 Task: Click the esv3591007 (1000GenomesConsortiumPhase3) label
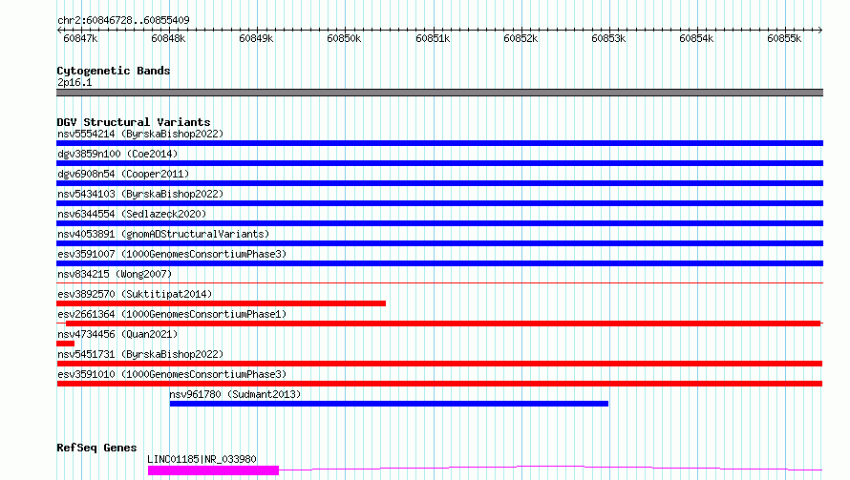tap(172, 254)
